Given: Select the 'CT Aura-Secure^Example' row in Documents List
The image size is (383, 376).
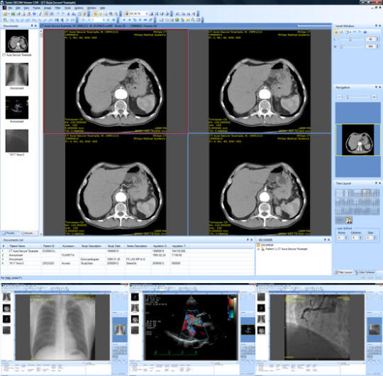Looking at the screenshot, I should click(x=127, y=251).
